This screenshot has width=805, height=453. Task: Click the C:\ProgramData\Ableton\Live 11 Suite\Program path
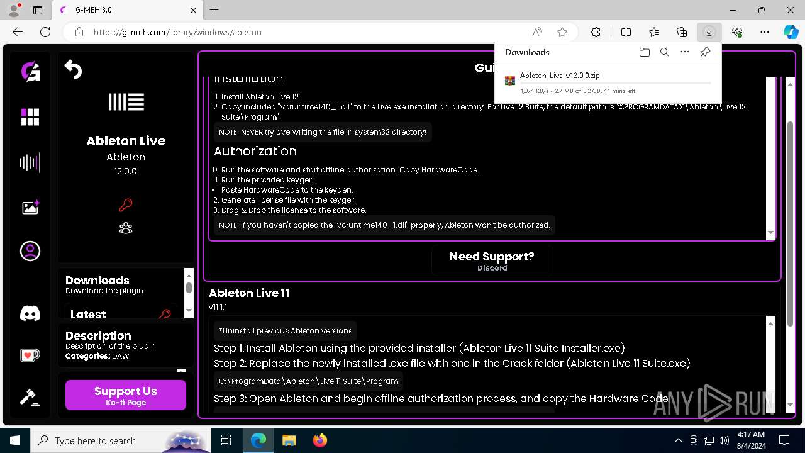point(308,381)
